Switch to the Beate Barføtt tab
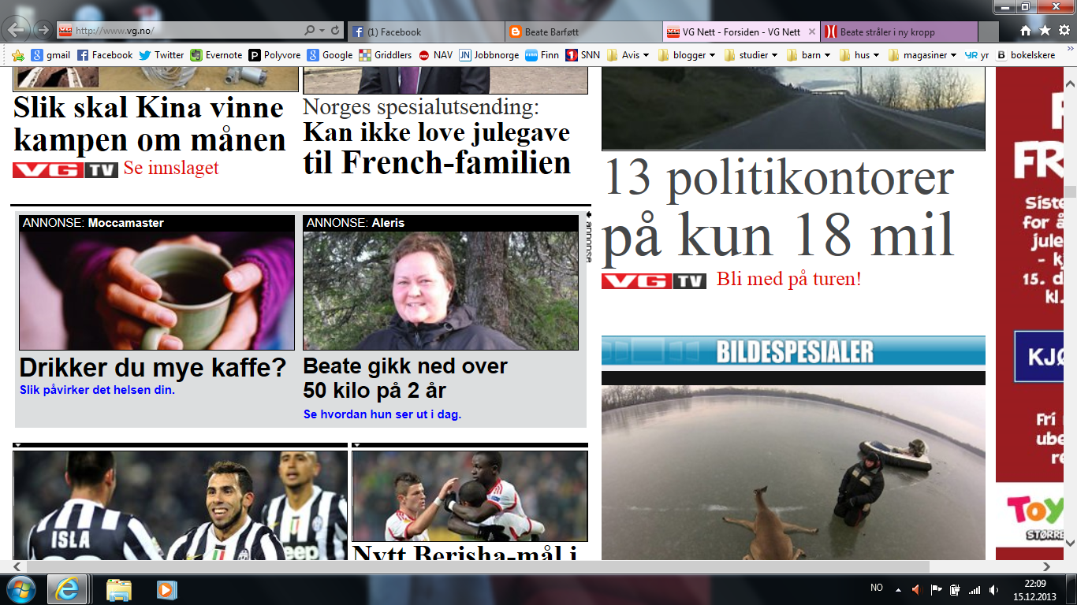1077x605 pixels. 583,32
